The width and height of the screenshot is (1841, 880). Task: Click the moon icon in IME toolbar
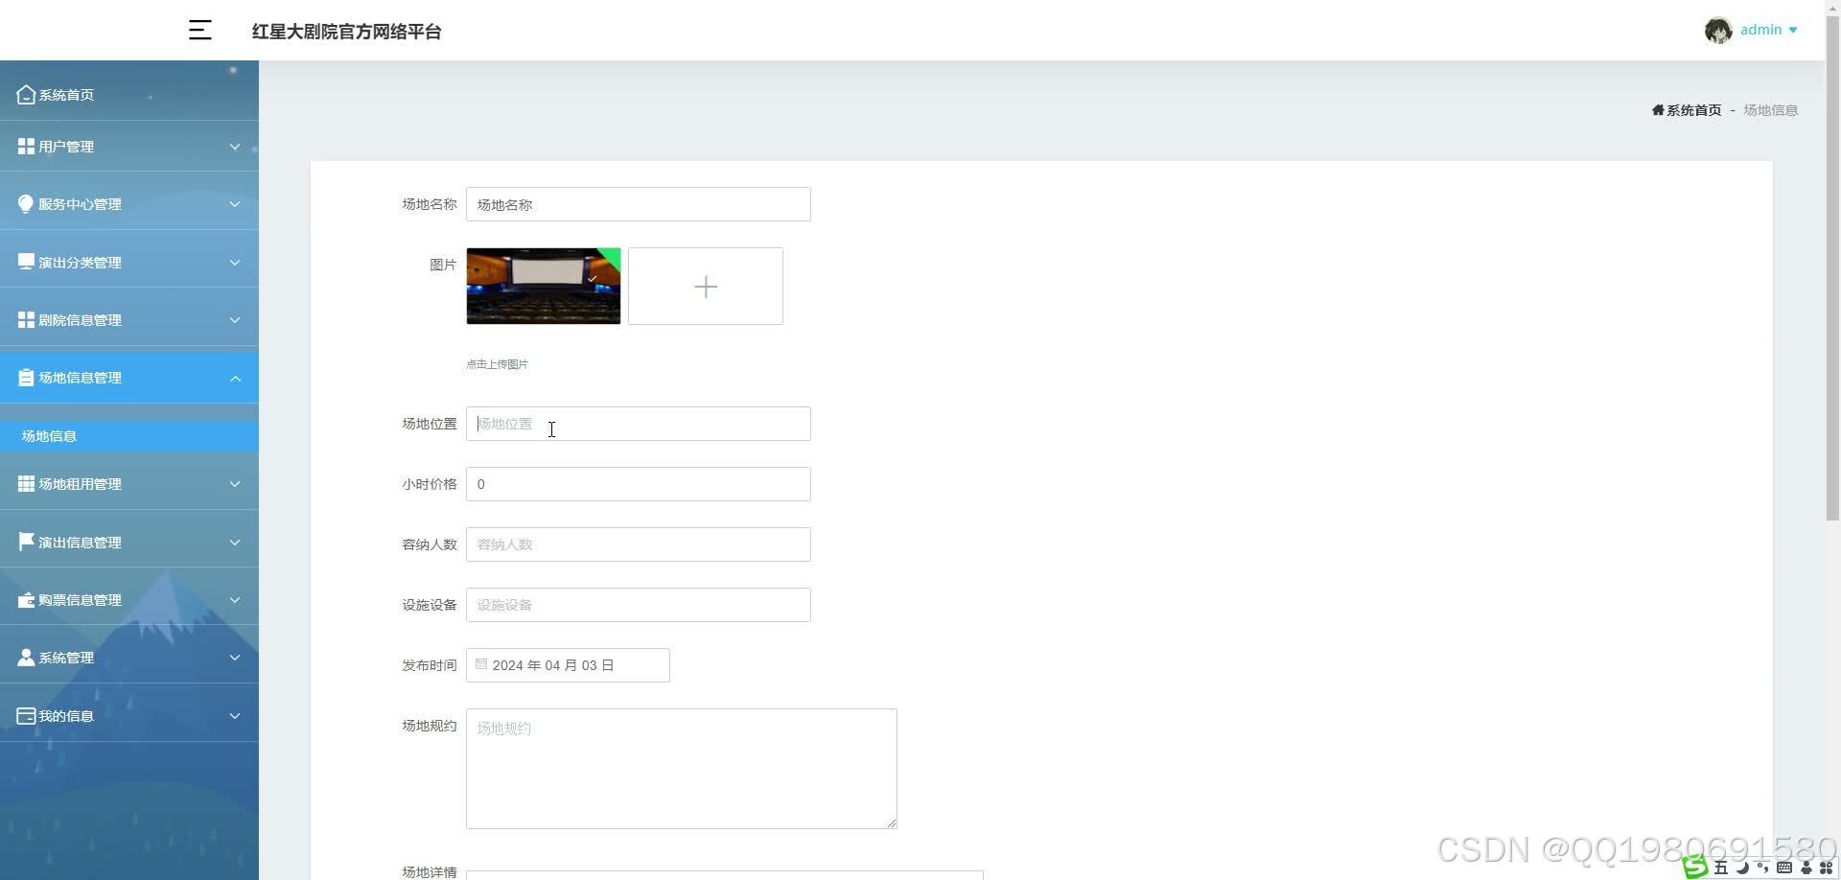[1742, 868]
